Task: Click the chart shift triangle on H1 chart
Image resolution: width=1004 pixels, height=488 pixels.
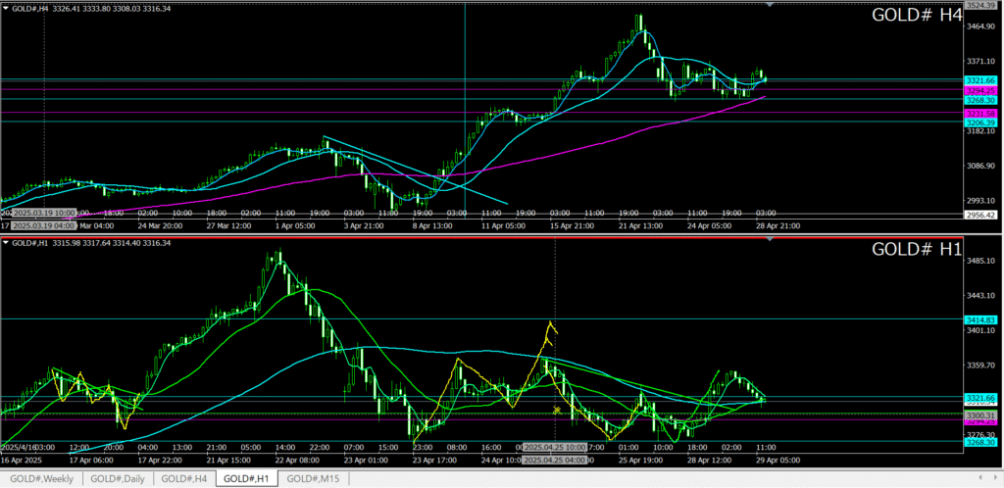Action: (x=768, y=240)
